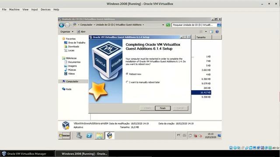
Task: Expand the arrow after VirtualBox Guest Additions breadcrumb
Action: (x=143, y=25)
